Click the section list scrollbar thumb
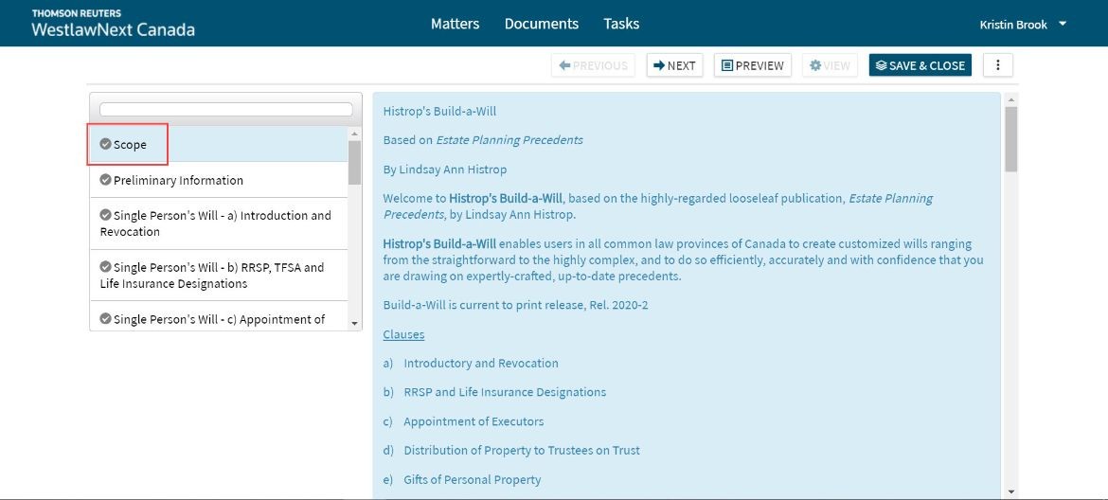The height and width of the screenshot is (500, 1108). 355,163
